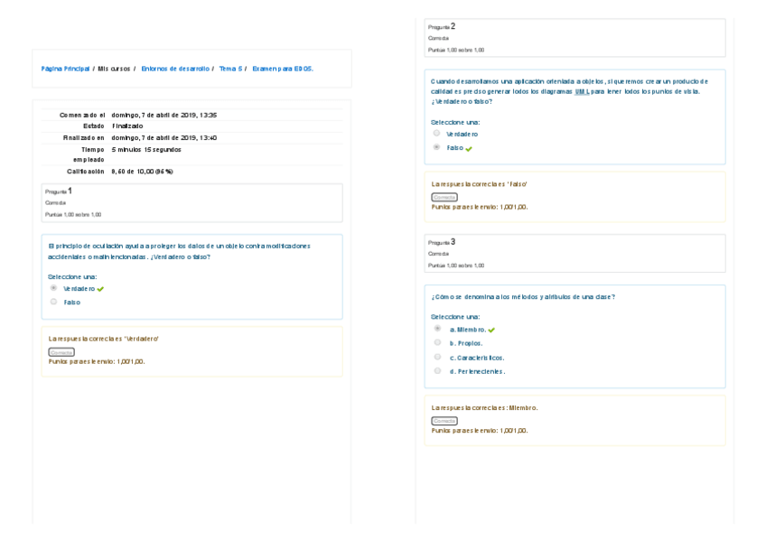This screenshot has height=541, width=766.
Task: Pick the 'd. Pertenecientes' radio option
Action: click(438, 370)
